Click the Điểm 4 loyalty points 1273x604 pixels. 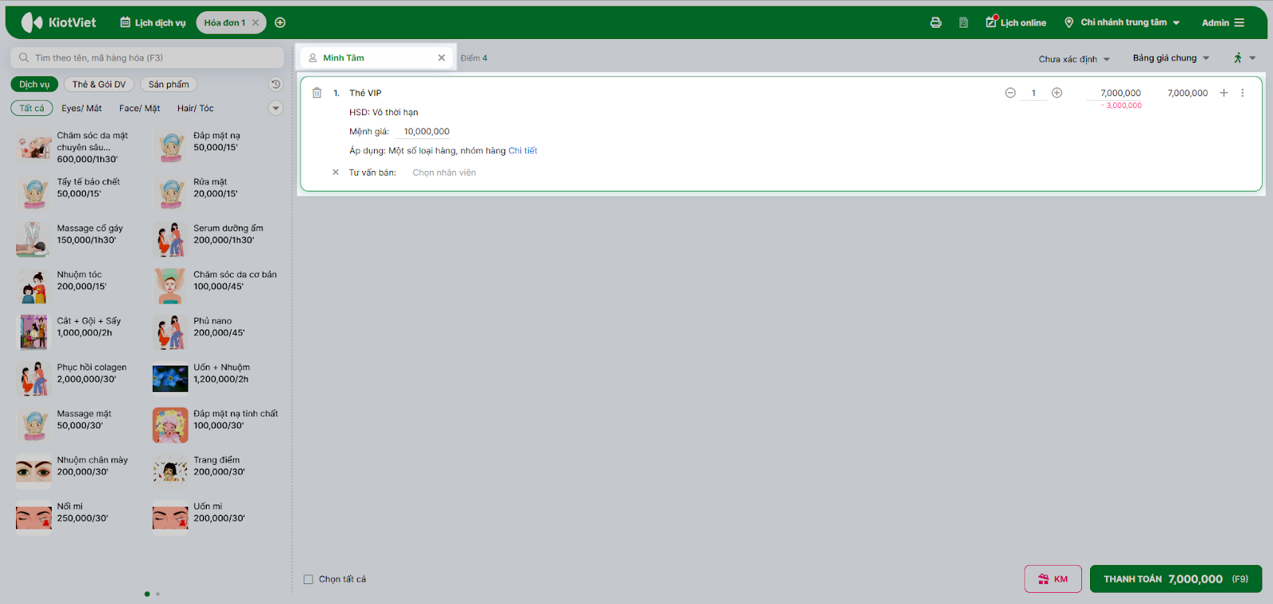474,58
